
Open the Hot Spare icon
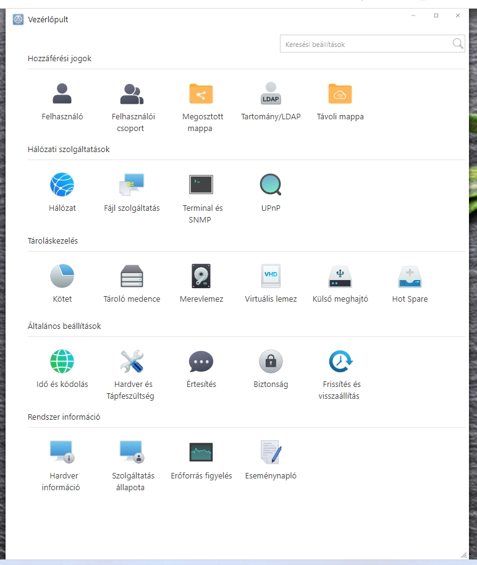pyautogui.click(x=410, y=276)
